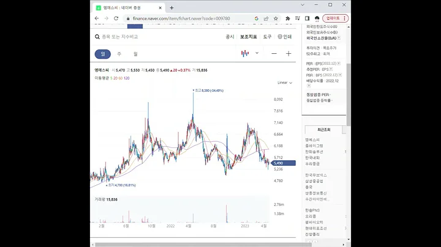Expand the 추정PER EPS info arrow
This screenshot has height=247, width=441.
(x=331, y=69)
